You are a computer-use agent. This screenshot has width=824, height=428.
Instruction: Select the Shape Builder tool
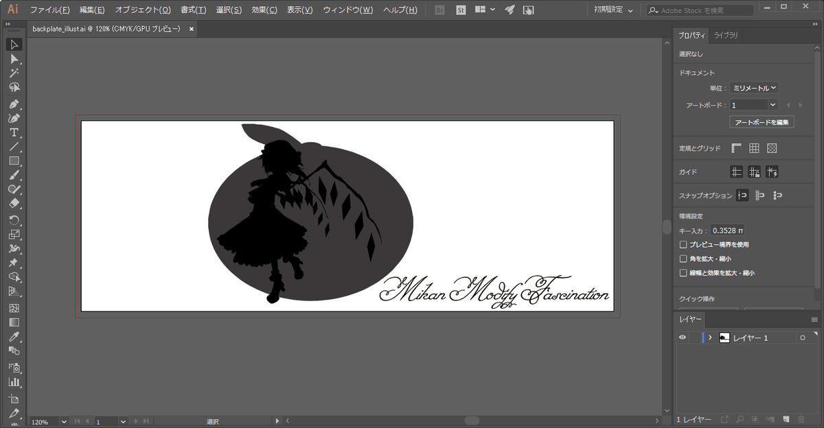coord(14,277)
